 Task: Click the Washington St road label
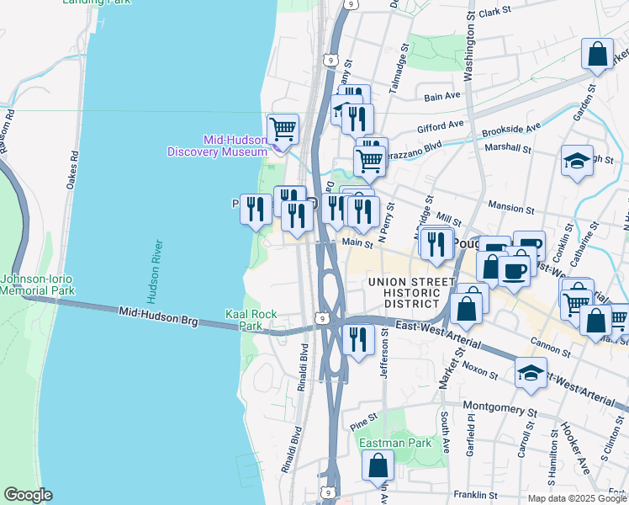(468, 46)
